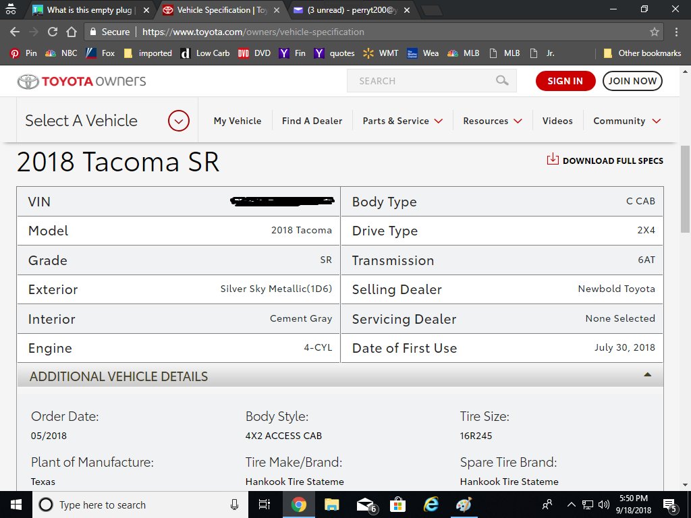
Task: Open the DVD bookmark
Action: 254,53
